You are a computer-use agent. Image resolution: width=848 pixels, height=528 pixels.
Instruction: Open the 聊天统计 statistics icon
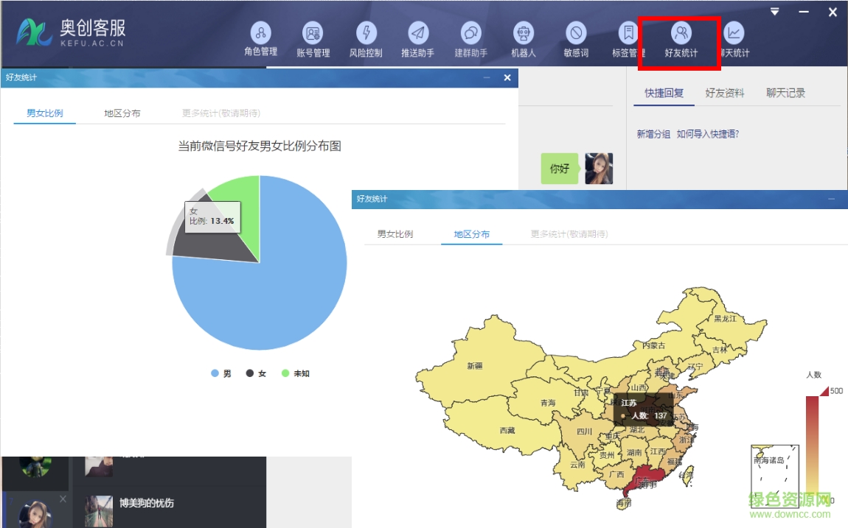tap(733, 37)
